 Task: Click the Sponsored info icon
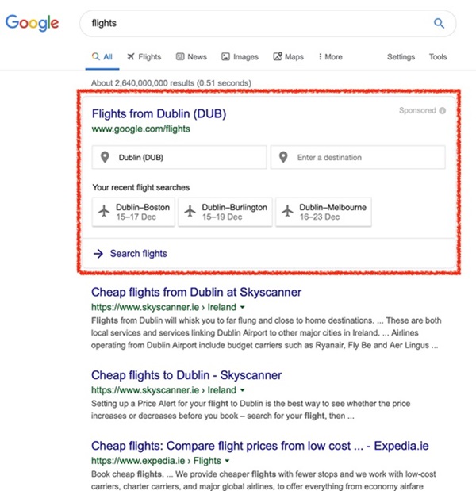(x=443, y=111)
